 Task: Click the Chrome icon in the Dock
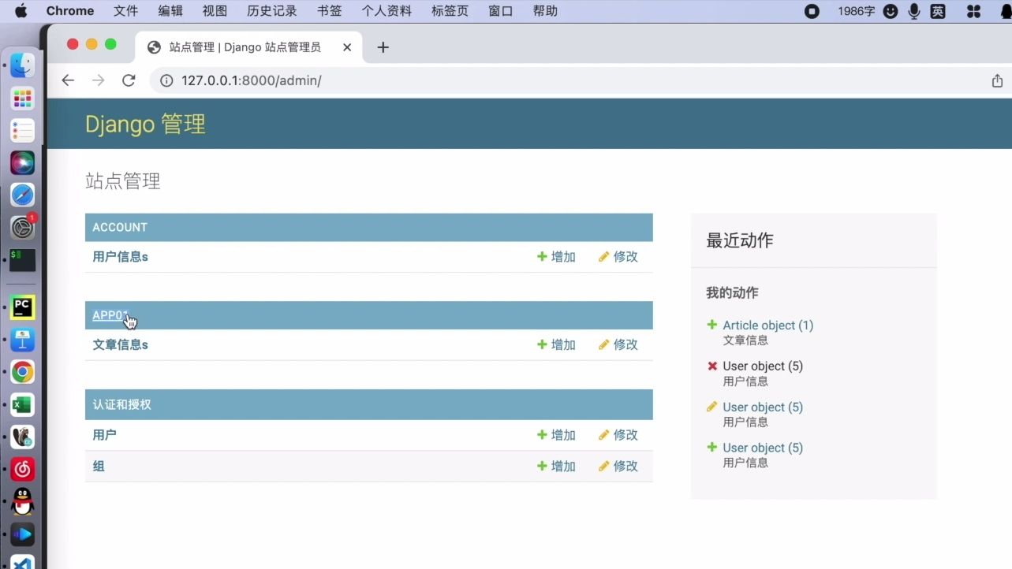point(21,372)
